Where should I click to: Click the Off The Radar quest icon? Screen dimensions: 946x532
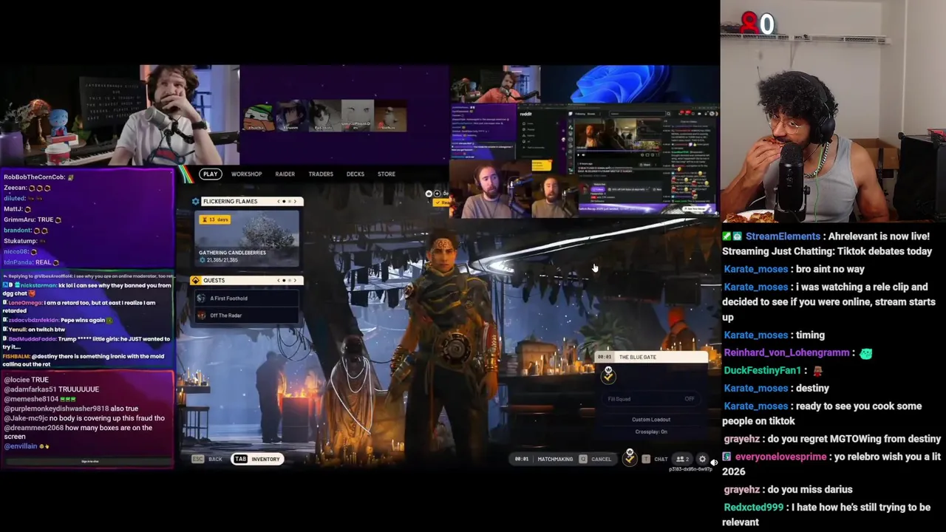click(x=201, y=316)
